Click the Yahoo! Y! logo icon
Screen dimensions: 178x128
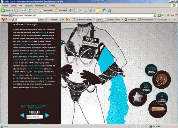pyautogui.click(x=4, y=19)
